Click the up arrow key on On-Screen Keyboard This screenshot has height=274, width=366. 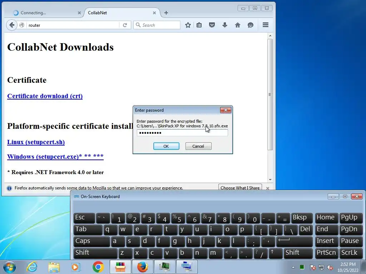(276, 253)
